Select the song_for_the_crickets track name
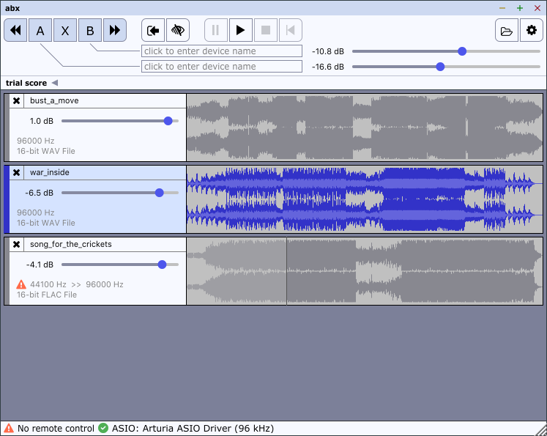Viewport: 547px width, 436px height. [71, 244]
